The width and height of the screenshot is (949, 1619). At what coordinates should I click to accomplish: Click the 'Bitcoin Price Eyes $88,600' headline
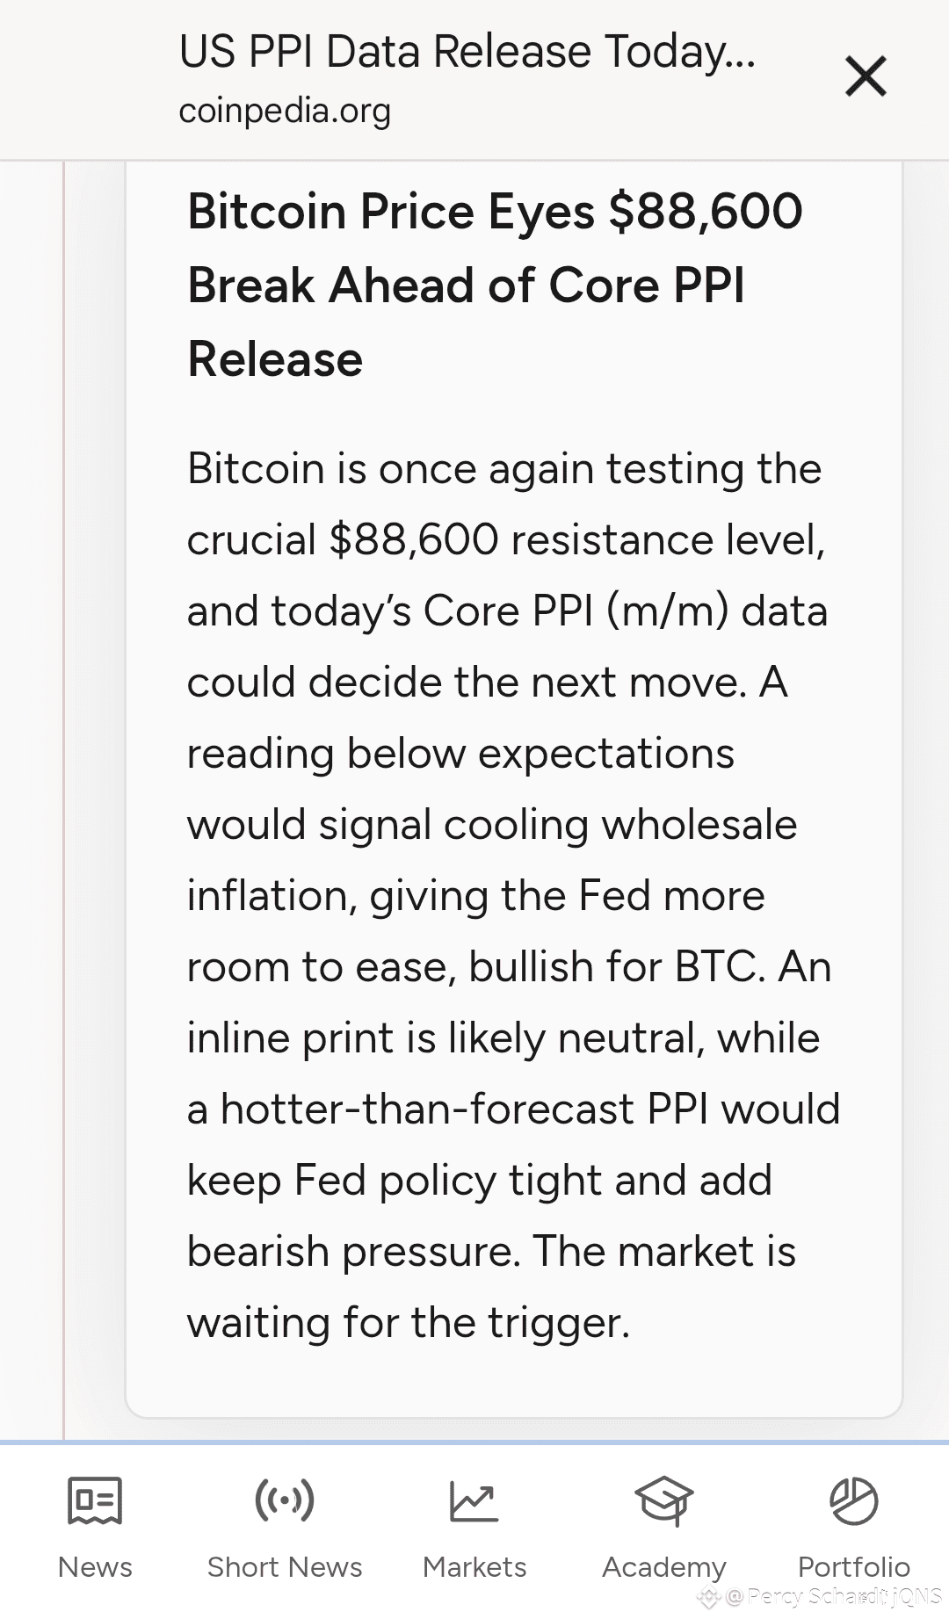(x=495, y=212)
